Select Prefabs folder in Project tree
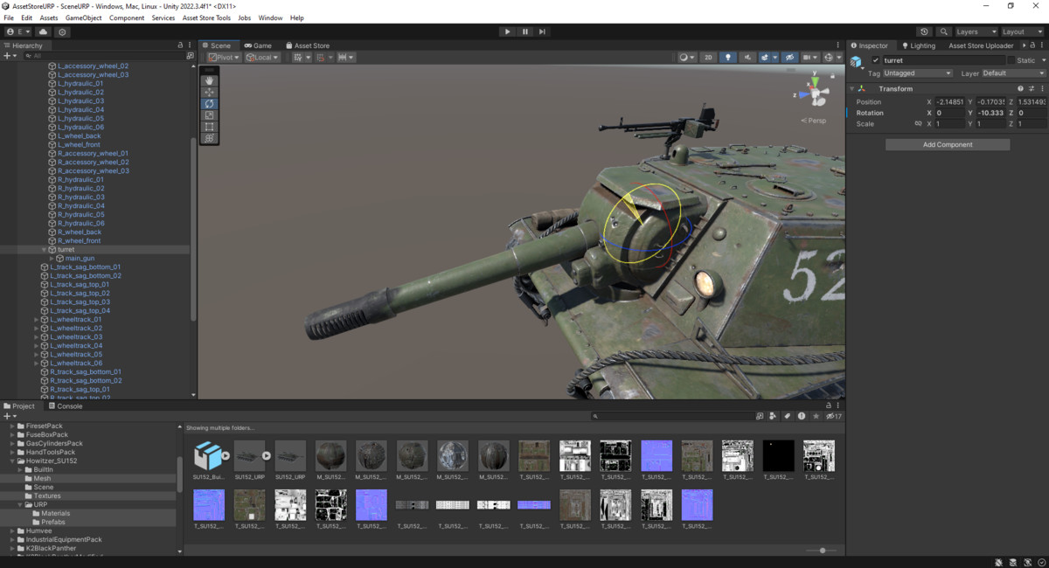 pos(52,522)
